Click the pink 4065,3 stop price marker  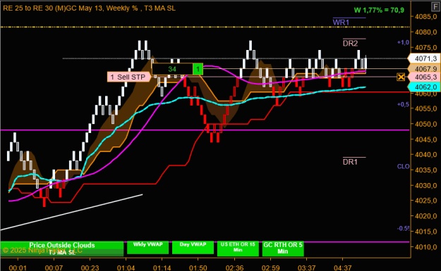click(423, 77)
